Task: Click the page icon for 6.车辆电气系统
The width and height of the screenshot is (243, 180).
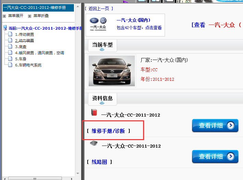Action: point(10,65)
